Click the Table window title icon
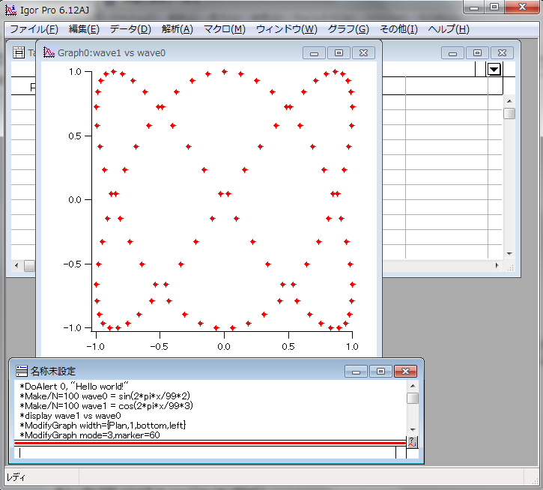This screenshot has width=543, height=490. [19, 53]
